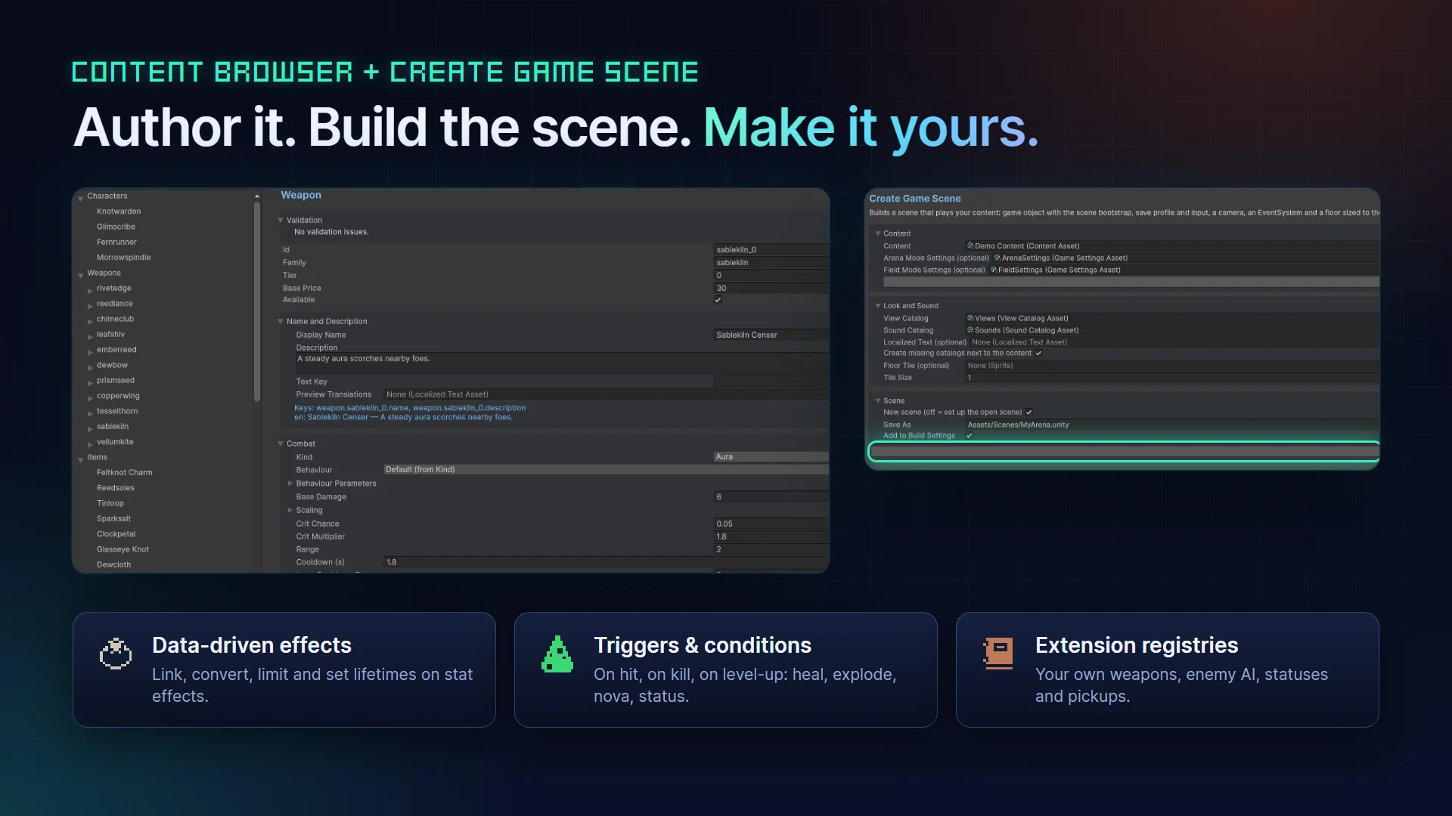Toggle Add to Build Settings checkbox
Screen dimensions: 1452x816
click(x=969, y=435)
